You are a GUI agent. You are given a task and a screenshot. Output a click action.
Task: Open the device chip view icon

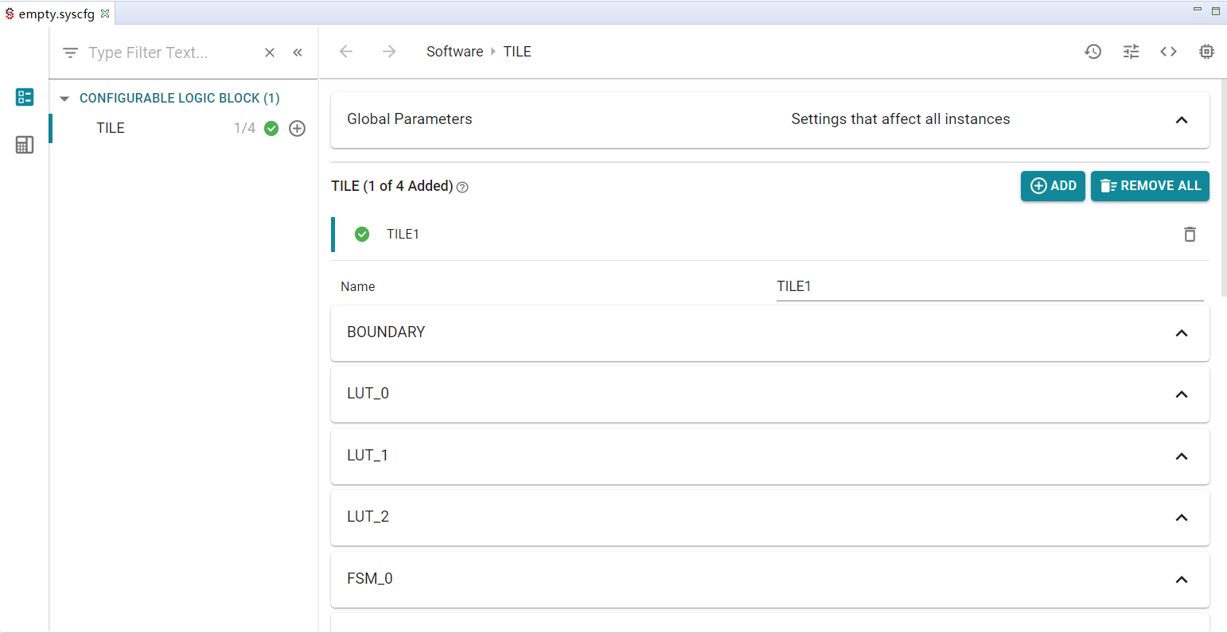pyautogui.click(x=1206, y=52)
